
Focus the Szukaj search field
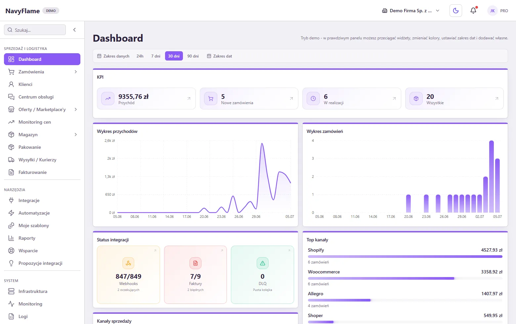pos(35,30)
